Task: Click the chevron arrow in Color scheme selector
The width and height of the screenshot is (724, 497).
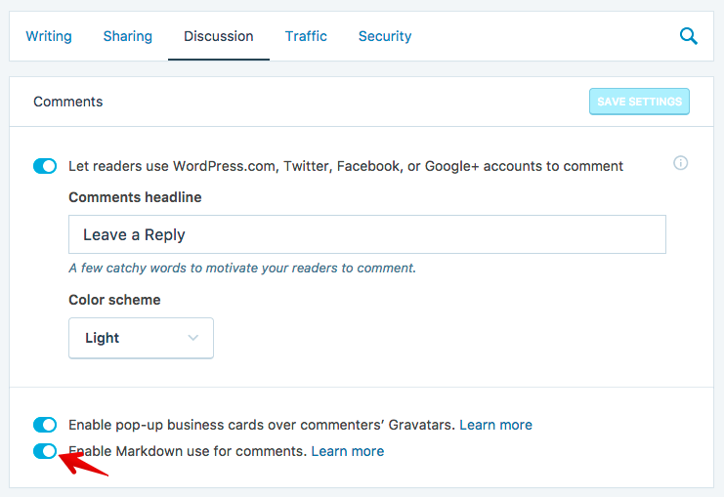Action: (x=193, y=338)
